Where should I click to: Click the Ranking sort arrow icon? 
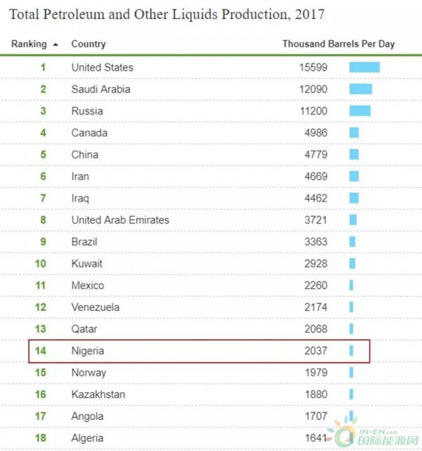(56, 44)
